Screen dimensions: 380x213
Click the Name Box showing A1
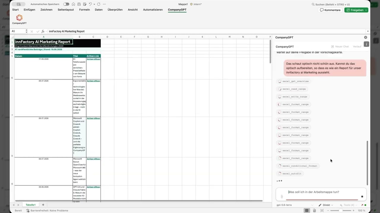coord(18,31)
